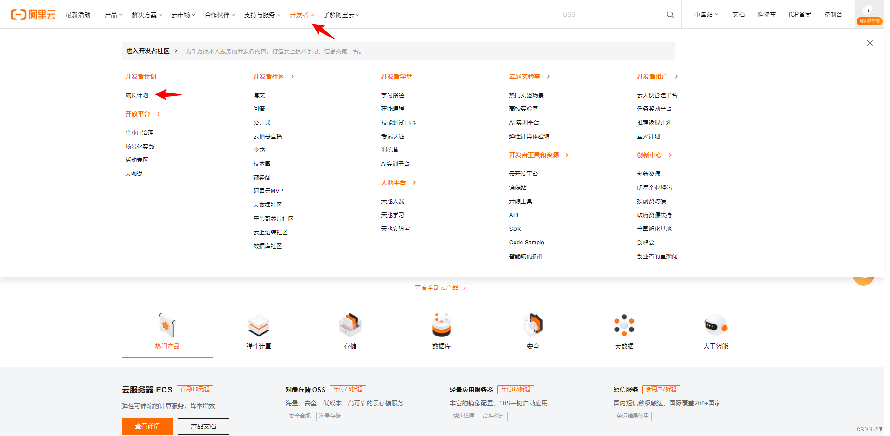Select the 人工智能 category icon
This screenshot has height=436, width=890.
(x=716, y=325)
